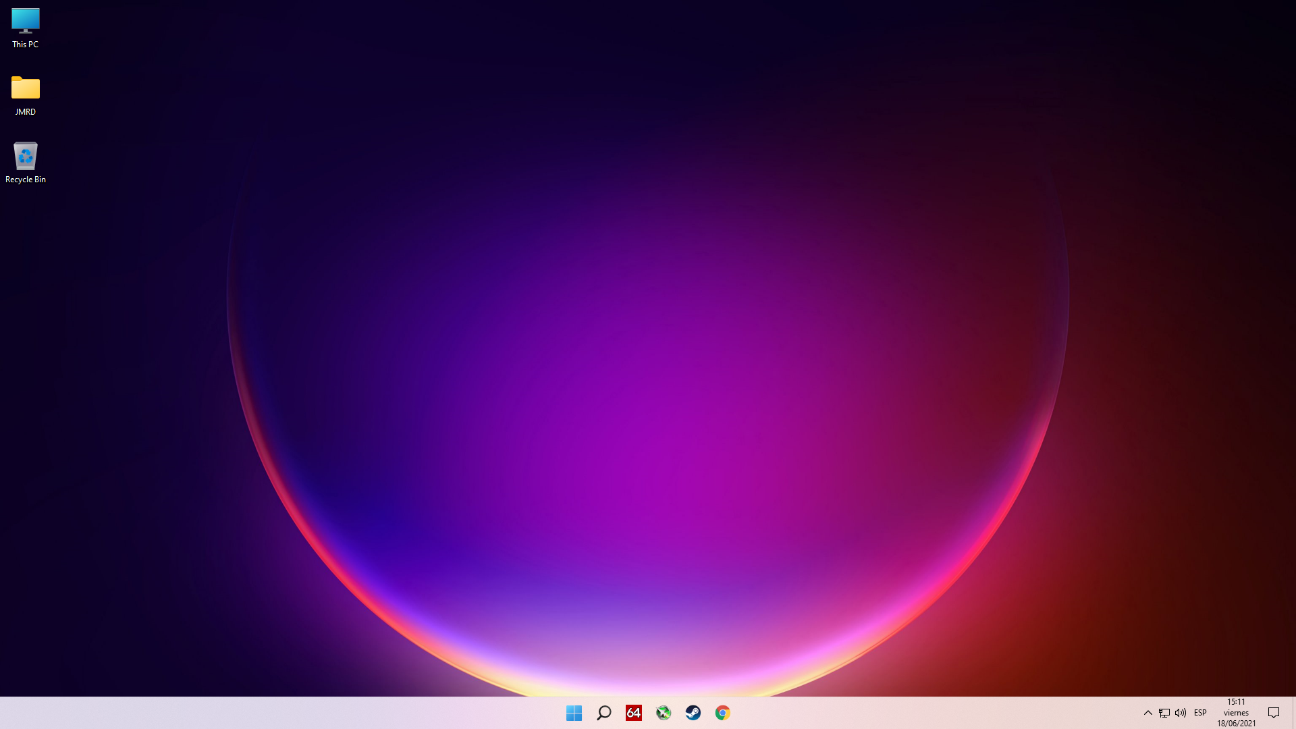
Task: Click the Recycle Bin label text
Action: pyautogui.click(x=26, y=180)
